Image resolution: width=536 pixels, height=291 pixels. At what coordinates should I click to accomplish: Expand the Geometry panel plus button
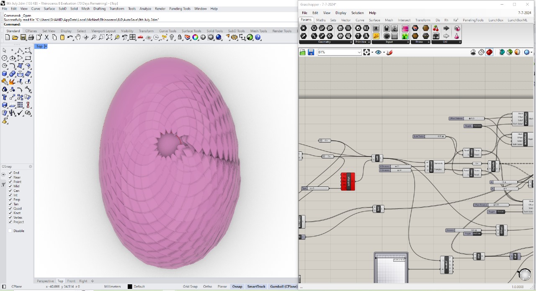click(351, 42)
